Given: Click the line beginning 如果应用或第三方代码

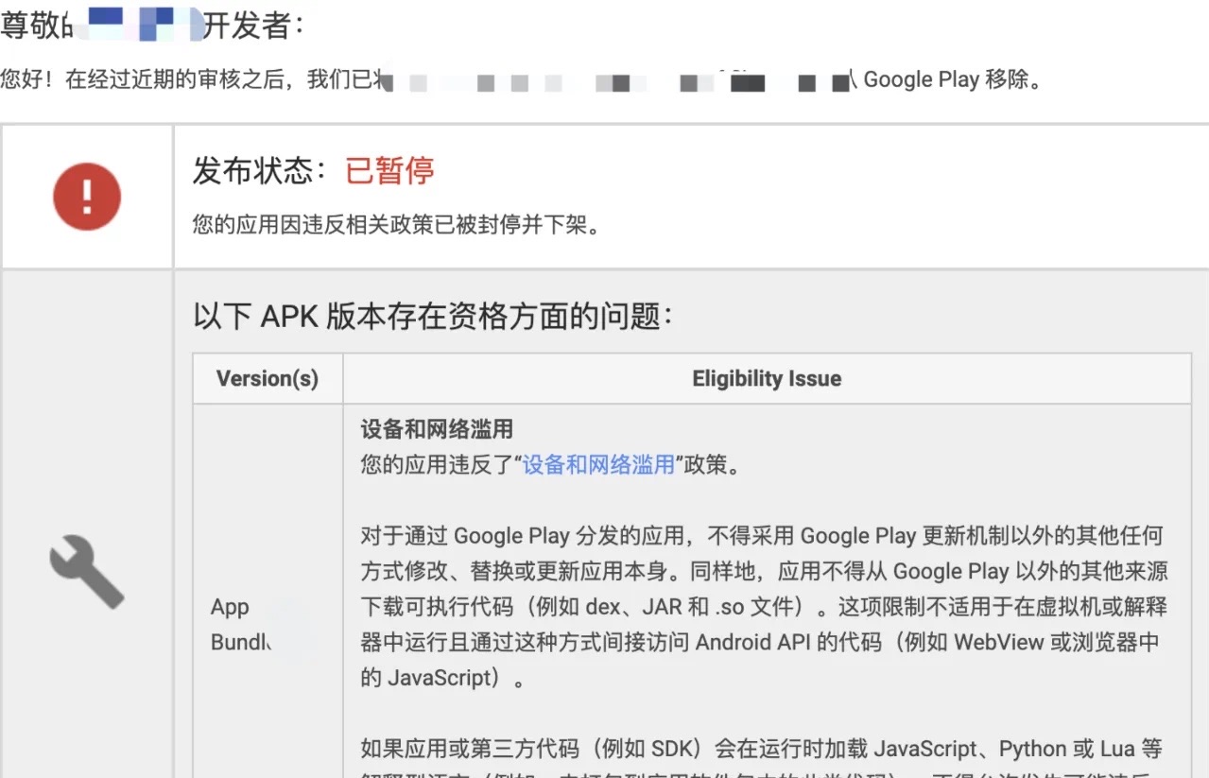Looking at the screenshot, I should click(x=762, y=749).
